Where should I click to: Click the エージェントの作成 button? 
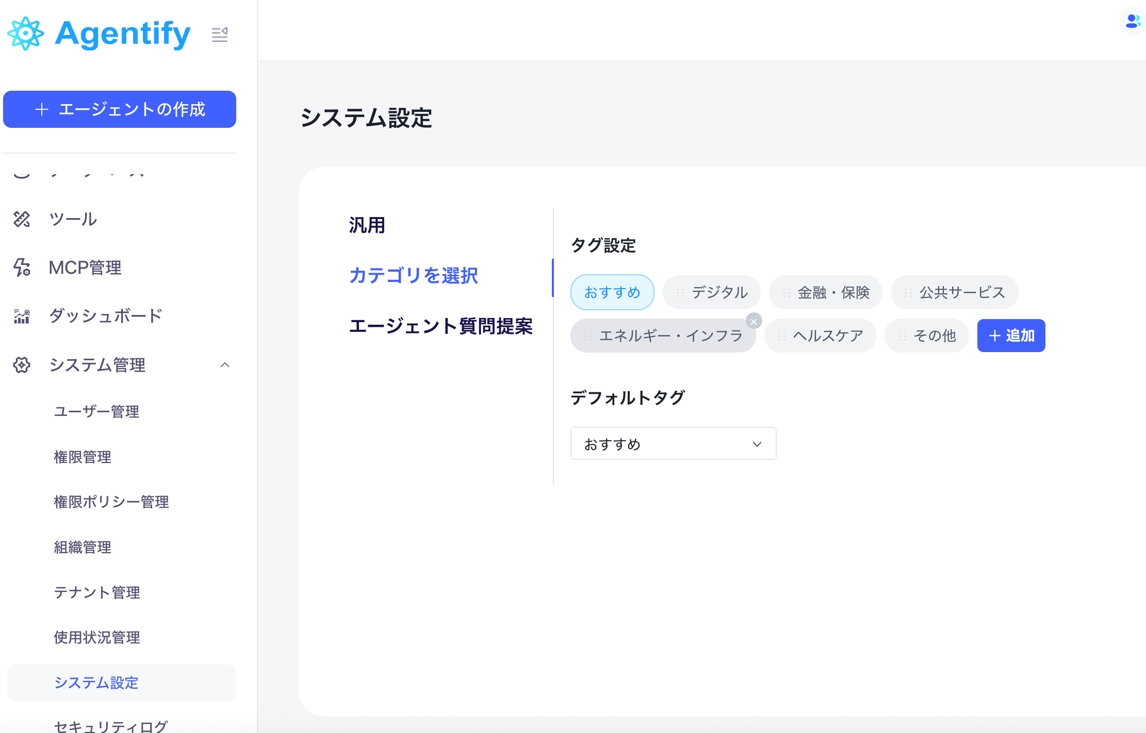coord(120,109)
